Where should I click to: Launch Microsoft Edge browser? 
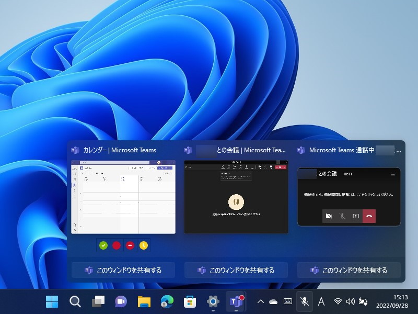click(x=167, y=302)
